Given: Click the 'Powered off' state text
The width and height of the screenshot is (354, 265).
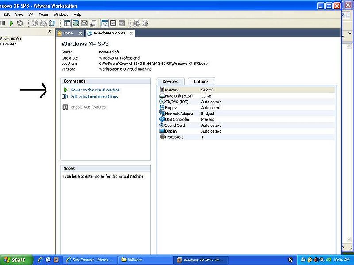Looking at the screenshot, I should tap(109, 52).
